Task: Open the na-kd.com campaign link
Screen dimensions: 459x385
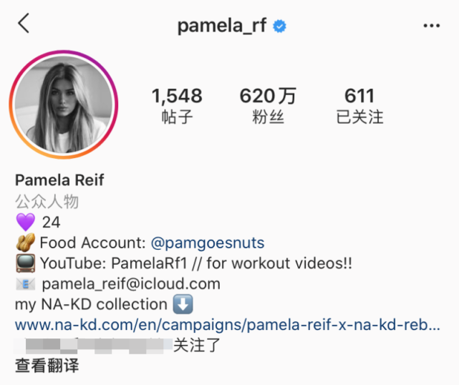Action: [228, 325]
